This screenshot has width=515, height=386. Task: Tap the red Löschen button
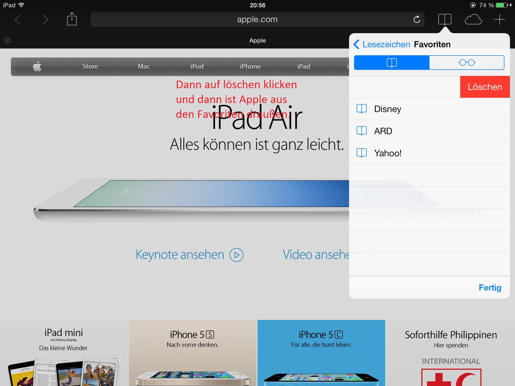(x=485, y=87)
